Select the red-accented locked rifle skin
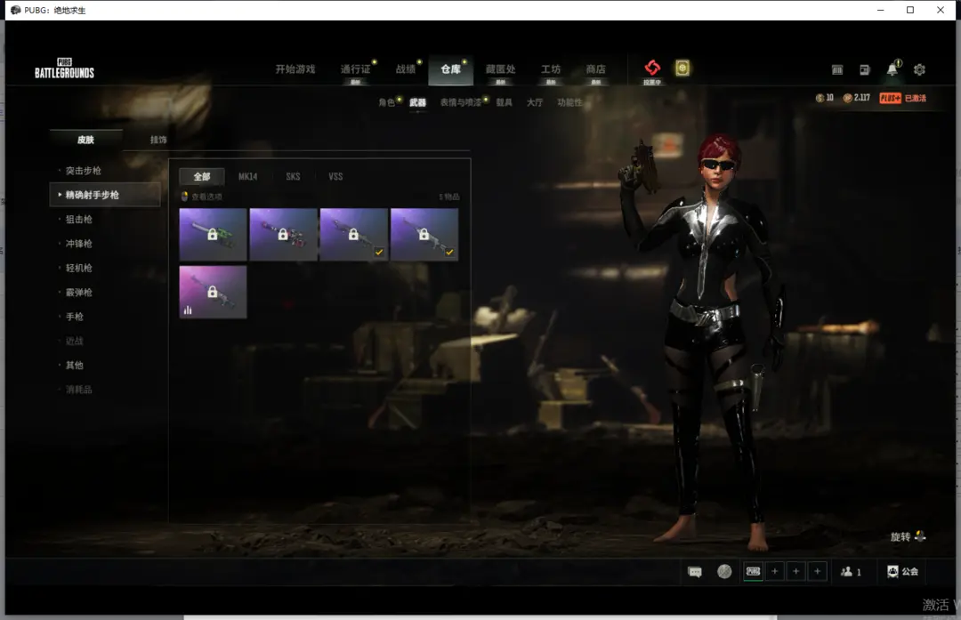Image resolution: width=961 pixels, height=620 pixels. tap(283, 235)
